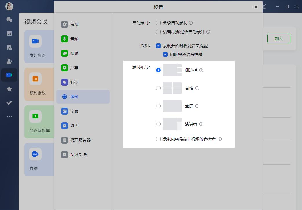Click the 加入 join button
The height and width of the screenshot is (210, 302).
(x=279, y=38)
